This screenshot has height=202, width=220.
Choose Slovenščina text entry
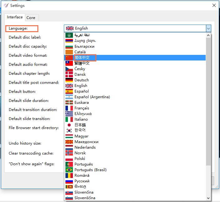click(x=85, y=198)
